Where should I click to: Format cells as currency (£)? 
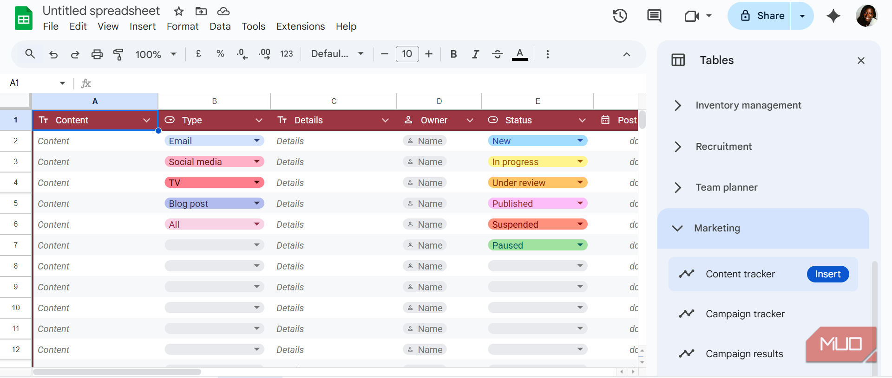pyautogui.click(x=198, y=54)
